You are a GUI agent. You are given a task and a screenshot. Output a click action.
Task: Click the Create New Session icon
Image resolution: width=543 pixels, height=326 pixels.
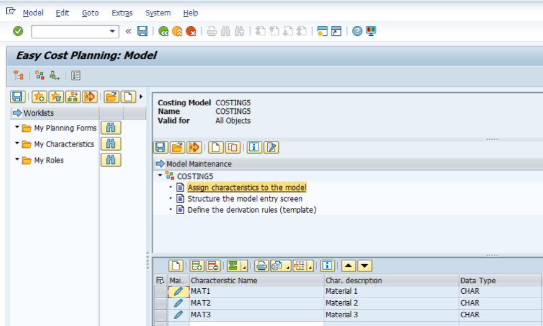click(x=322, y=31)
